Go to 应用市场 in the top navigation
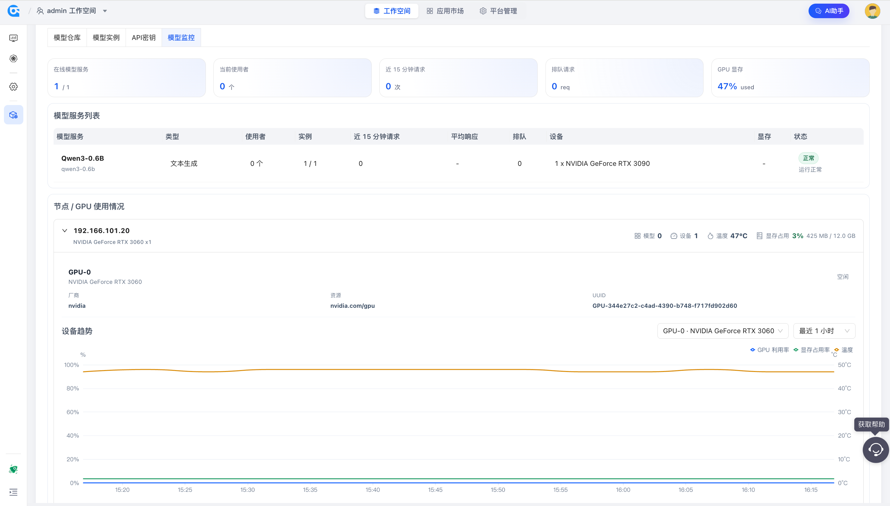890x506 pixels. pos(445,11)
